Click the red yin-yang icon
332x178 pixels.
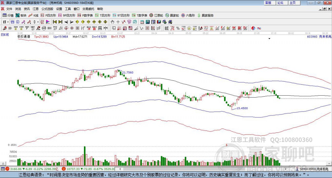tap(253, 28)
